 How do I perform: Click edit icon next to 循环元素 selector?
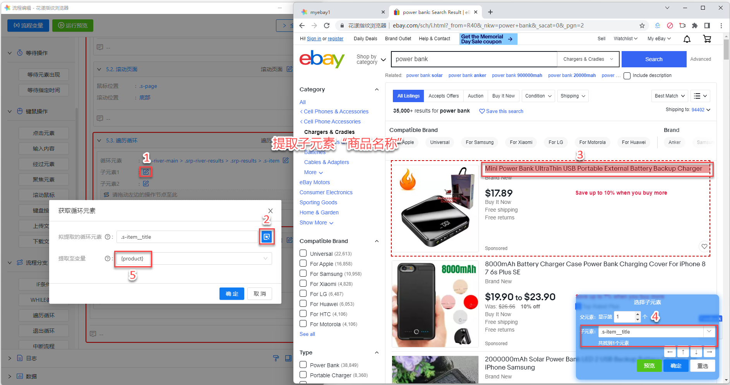point(286,160)
